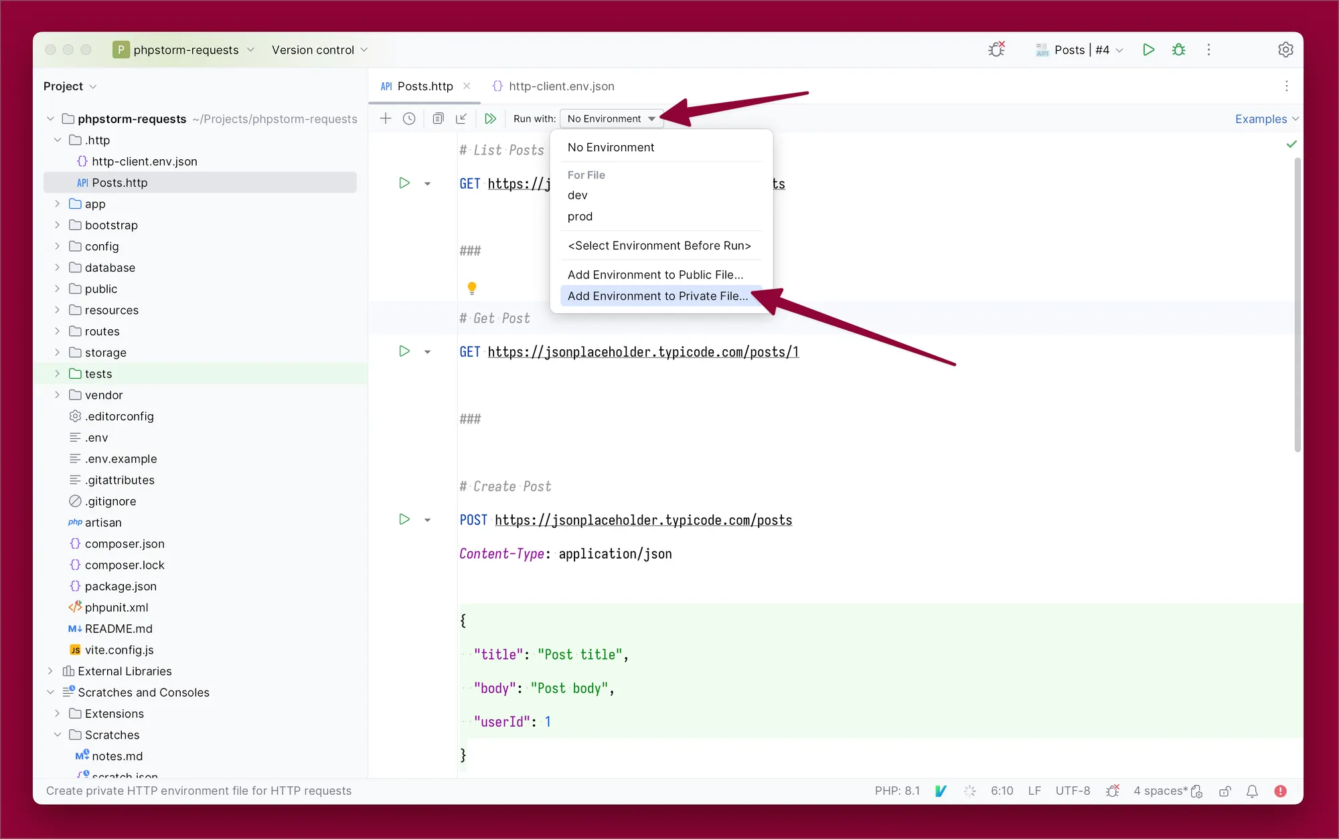
Task: Open the Posts | #4 run configuration dropdown
Action: point(1079,50)
